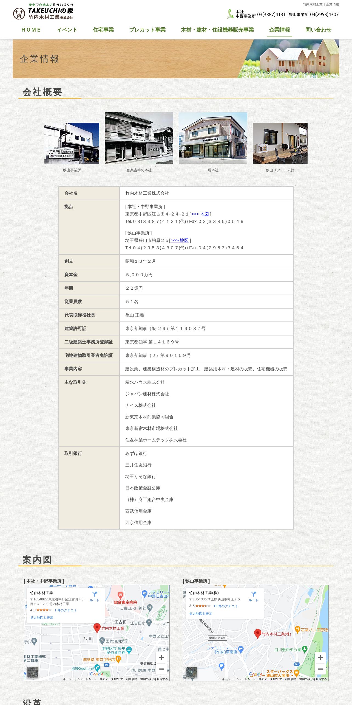
Task: Click the 住友林業ホームテック株式会社 text
Action: (x=156, y=440)
